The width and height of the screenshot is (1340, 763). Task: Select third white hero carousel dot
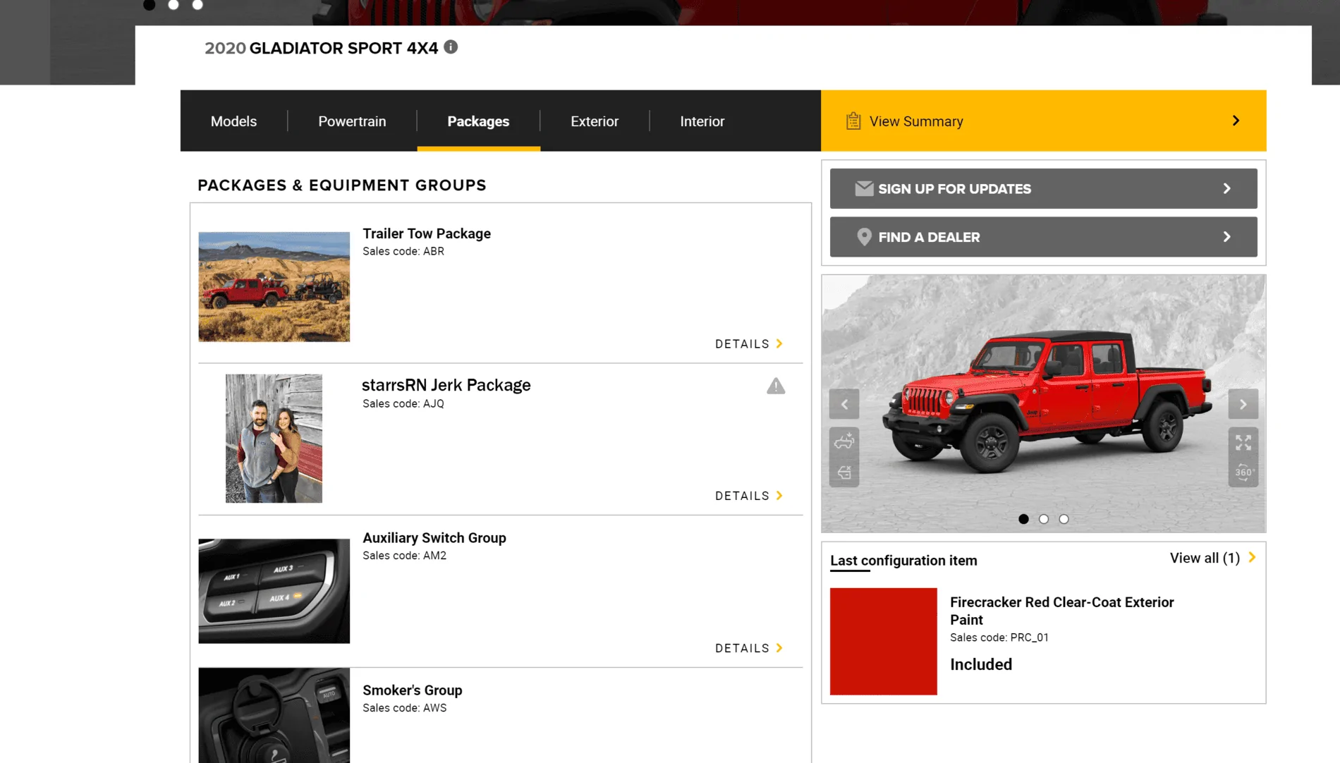pos(197,4)
